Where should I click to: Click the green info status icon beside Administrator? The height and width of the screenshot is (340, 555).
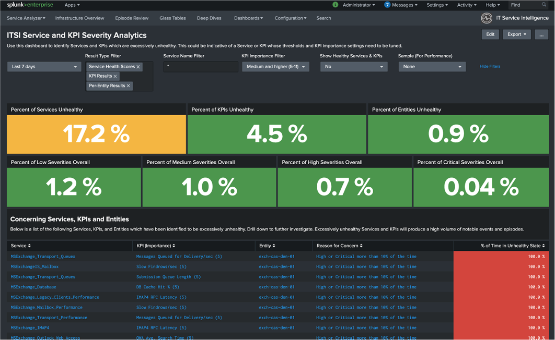click(x=335, y=5)
